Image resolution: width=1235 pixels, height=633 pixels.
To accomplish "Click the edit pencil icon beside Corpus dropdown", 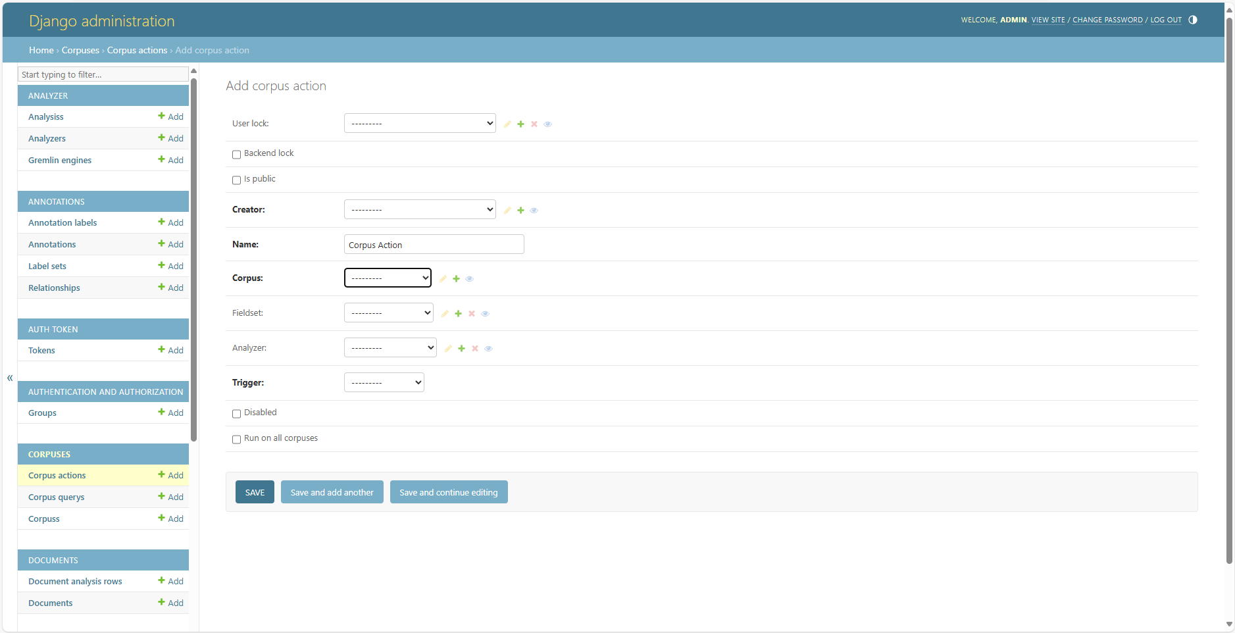I will coord(443,278).
